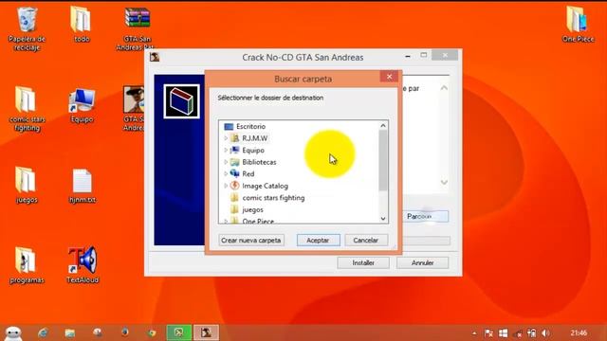Click Aceptar in Buscar carpeta dialog
This screenshot has height=341, width=607.
click(318, 240)
